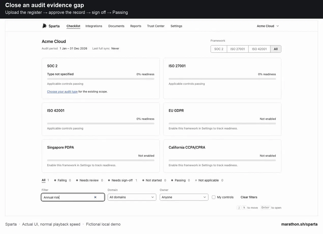
Task: Open the Reports tab
Action: pyautogui.click(x=136, y=26)
